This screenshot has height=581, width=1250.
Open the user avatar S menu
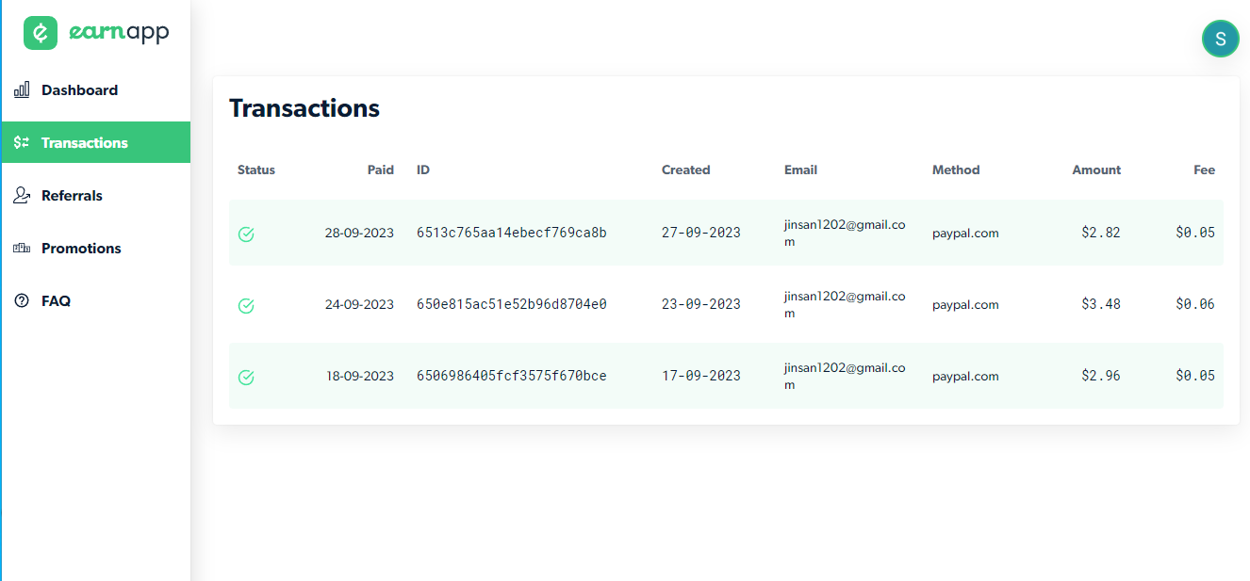point(1220,39)
